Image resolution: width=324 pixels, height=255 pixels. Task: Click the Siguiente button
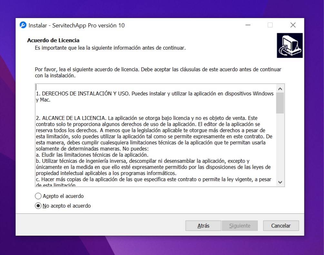(240, 226)
